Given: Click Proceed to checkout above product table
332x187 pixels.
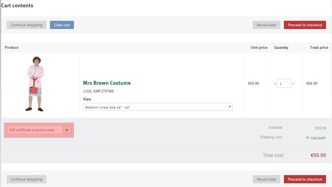Looking at the screenshot, I should [305, 25].
